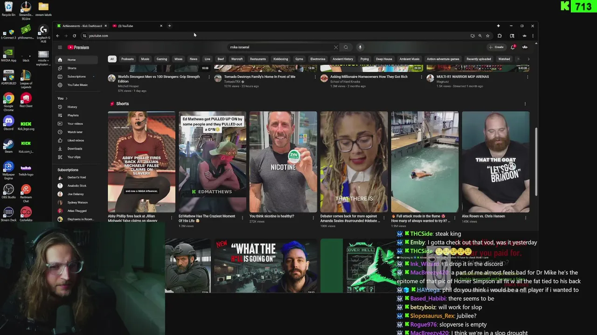Image resolution: width=597 pixels, height=335 pixels.
Task: Open Steam desktop shortcut
Action: pos(8,146)
